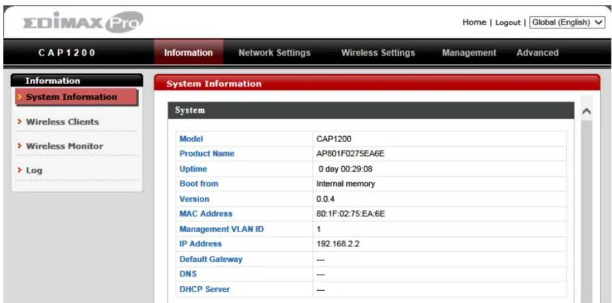This screenshot has height=303, width=612.
Task: Open the Global (English) language dropdown
Action: [x=567, y=22]
